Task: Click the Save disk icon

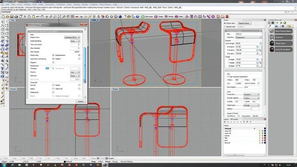Action: 12,17
